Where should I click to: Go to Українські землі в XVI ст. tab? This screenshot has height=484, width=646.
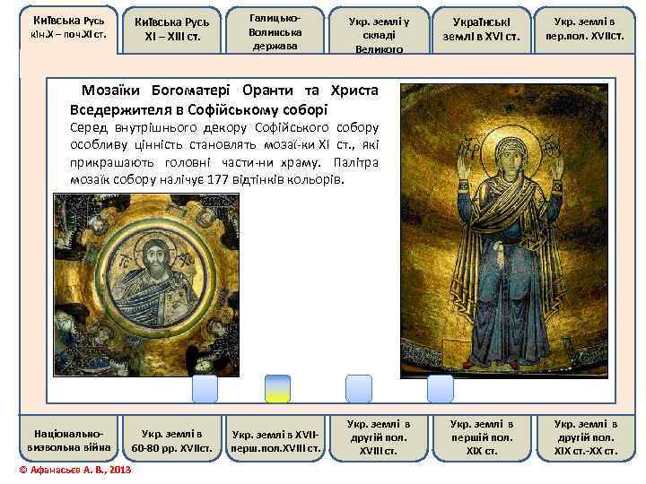tap(481, 30)
